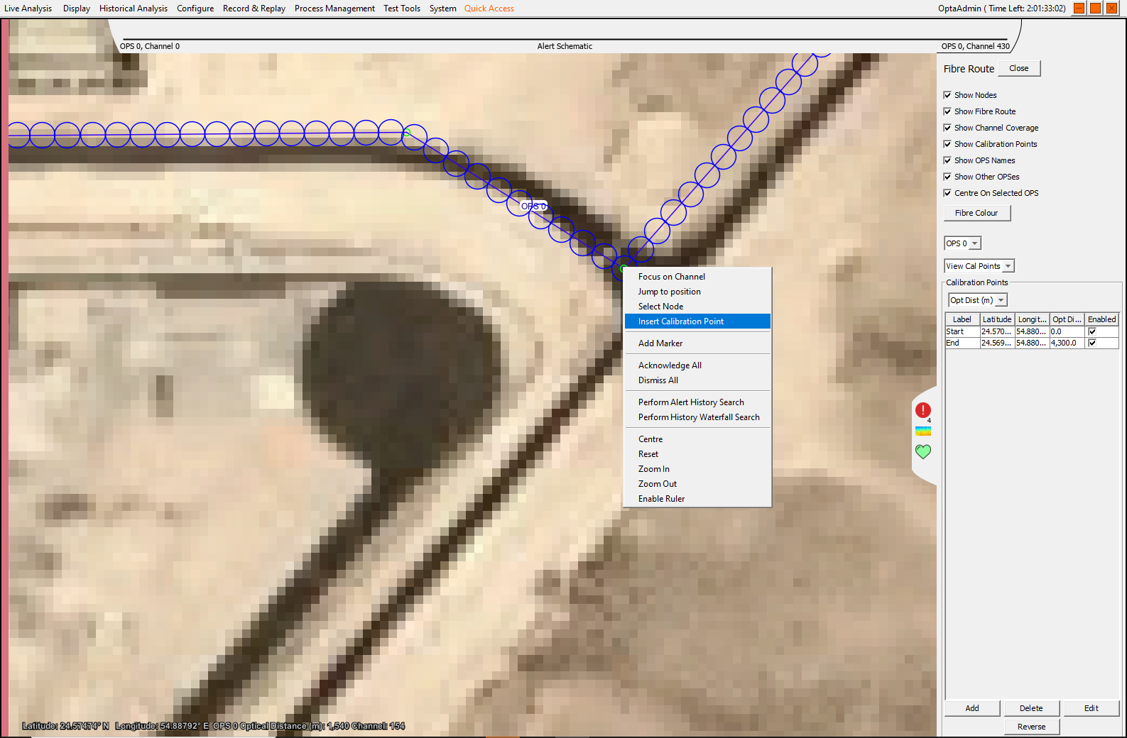Click the waterfall spectrum icon
Screen dimensions: 1127x738
point(922,431)
